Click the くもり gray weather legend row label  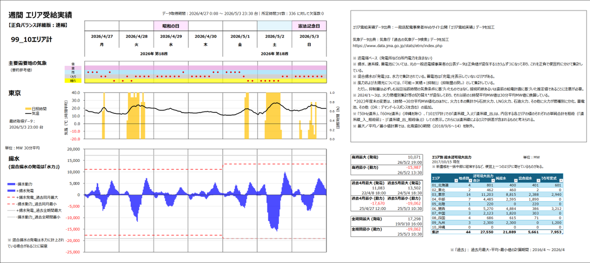click(x=73, y=76)
